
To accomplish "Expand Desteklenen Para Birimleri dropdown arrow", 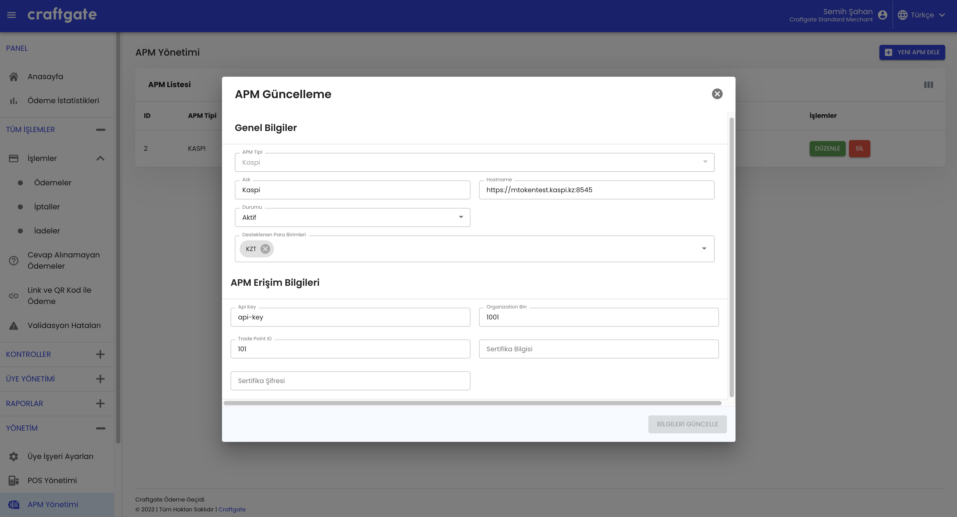I will tap(704, 248).
